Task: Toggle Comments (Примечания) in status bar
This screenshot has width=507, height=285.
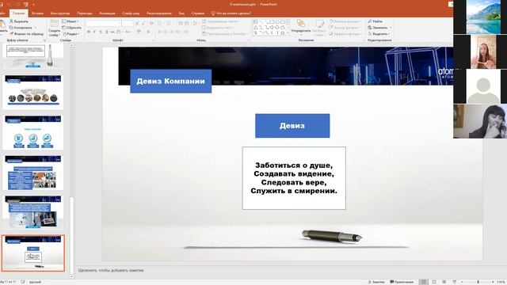Action: coord(402,282)
